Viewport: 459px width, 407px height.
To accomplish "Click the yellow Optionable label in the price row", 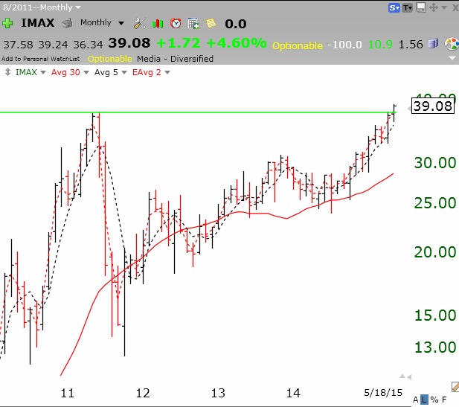I will tap(298, 45).
